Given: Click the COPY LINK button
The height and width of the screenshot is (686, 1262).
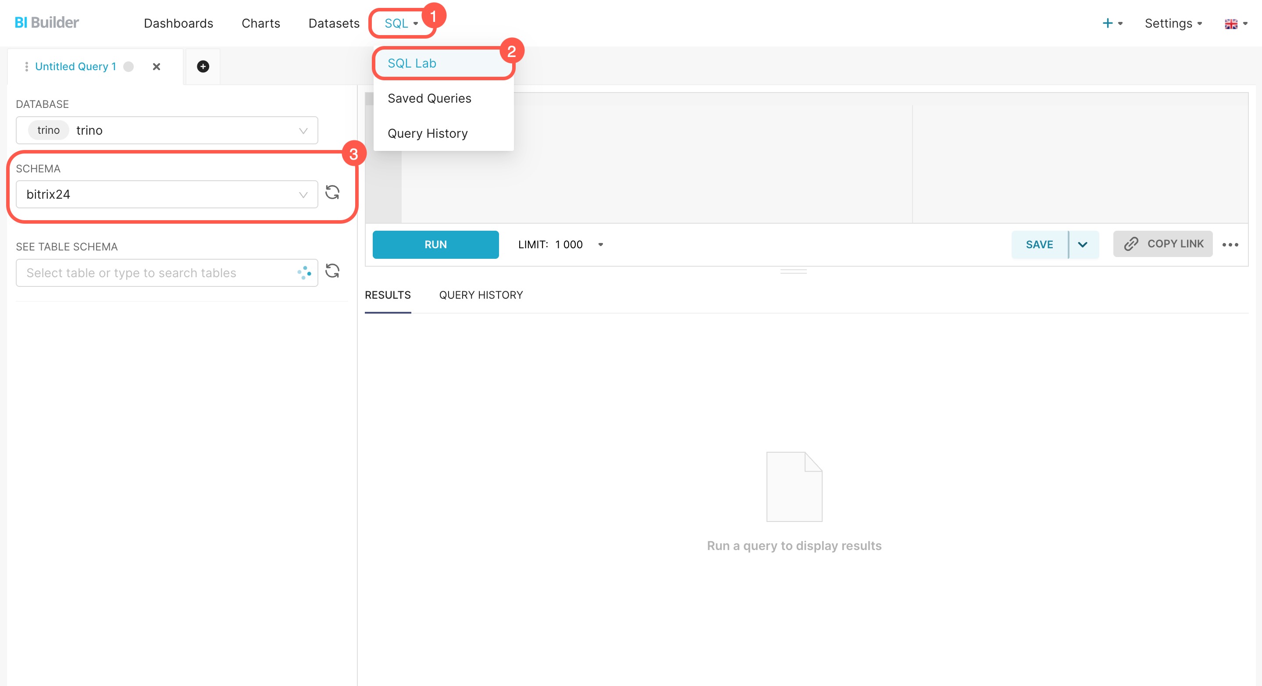Looking at the screenshot, I should pos(1162,244).
